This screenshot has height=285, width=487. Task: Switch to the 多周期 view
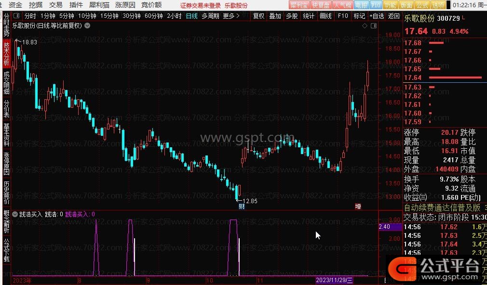(210, 16)
